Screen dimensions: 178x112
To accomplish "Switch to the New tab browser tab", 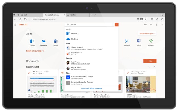I will coord(78,15).
